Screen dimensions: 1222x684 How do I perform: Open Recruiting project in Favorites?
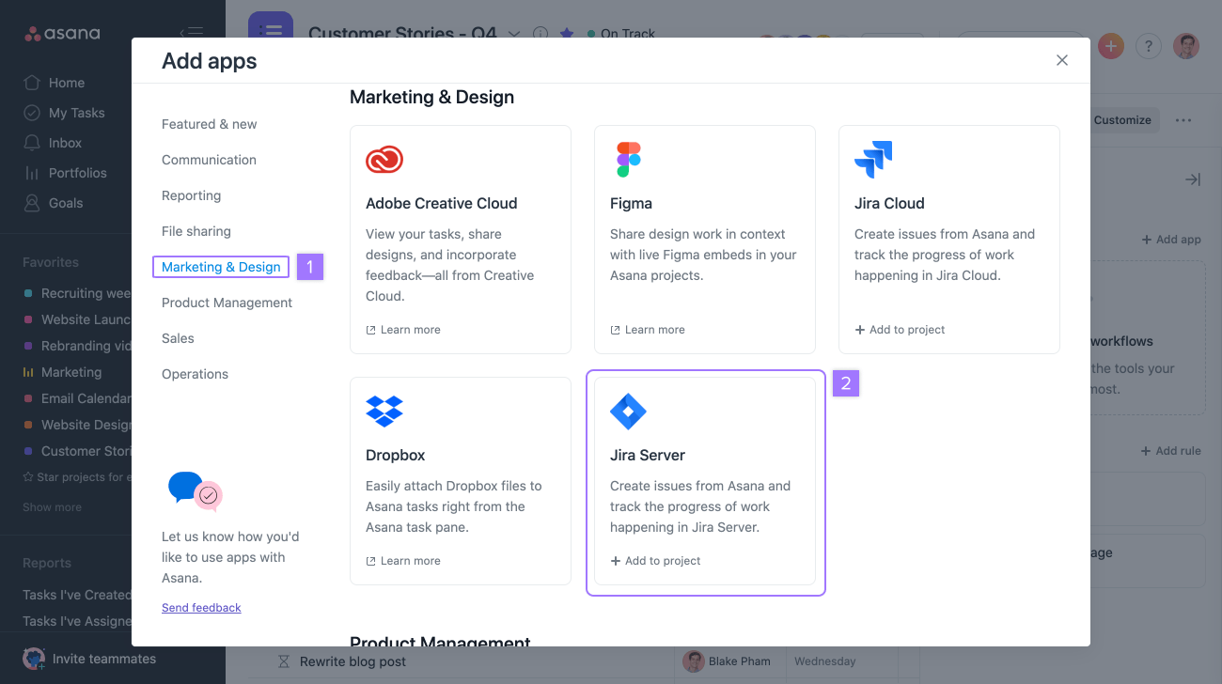[77, 293]
